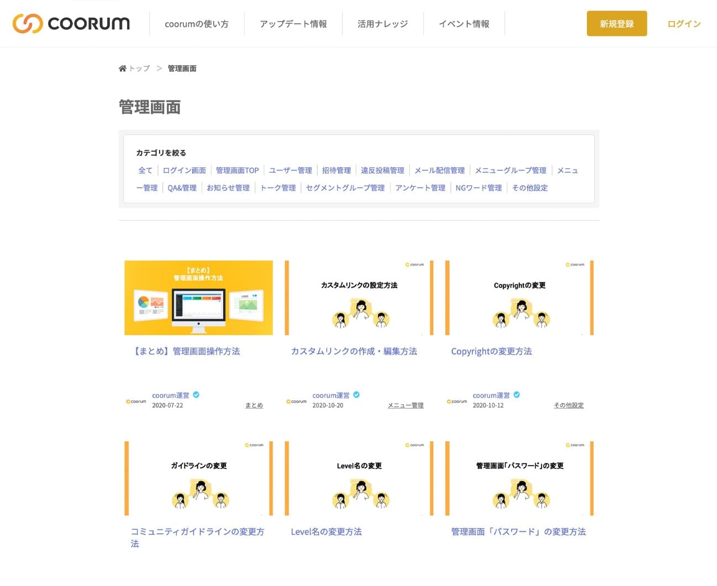Image resolution: width=717 pixels, height=586 pixels.
Task: Click the home icon in the breadcrumb
Action: pos(122,68)
